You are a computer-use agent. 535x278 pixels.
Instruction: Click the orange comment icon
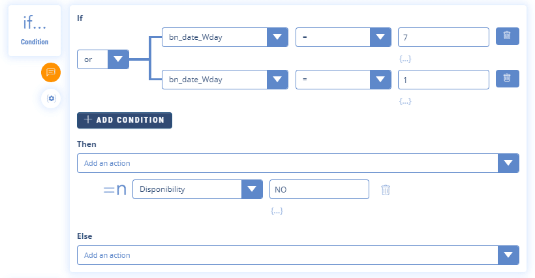51,72
